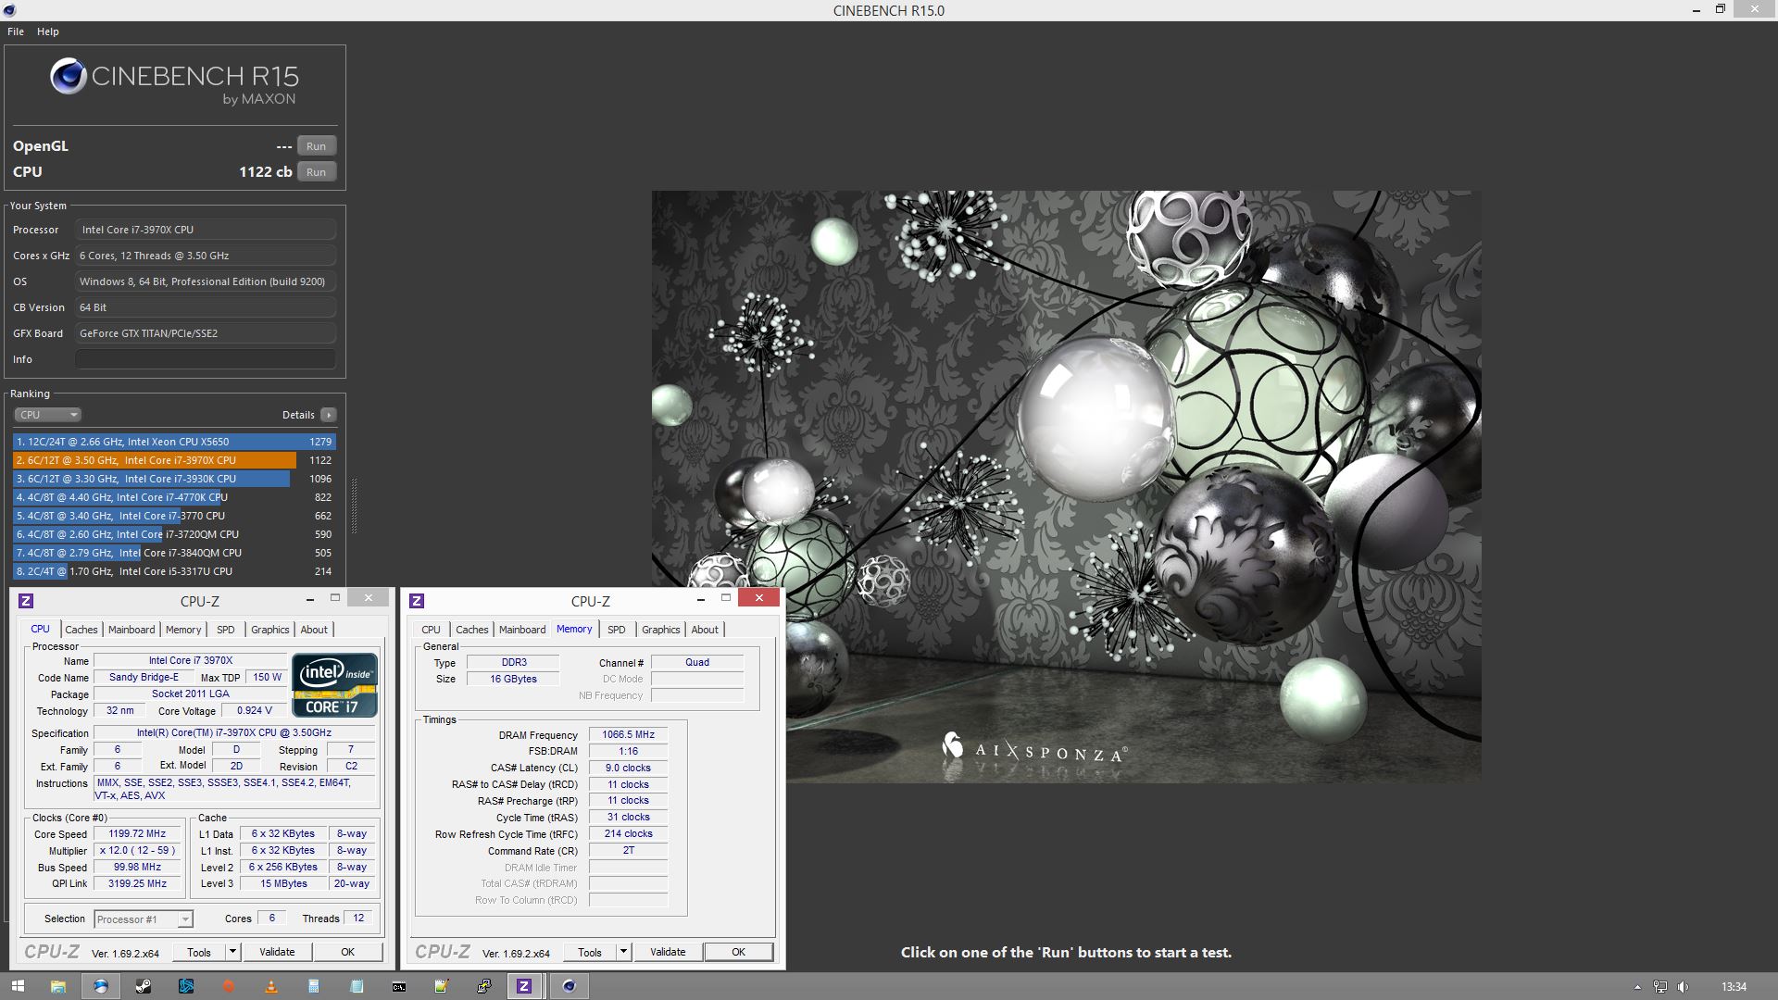Run the CPU benchmark
This screenshot has height=1000, width=1778.
[x=317, y=172]
